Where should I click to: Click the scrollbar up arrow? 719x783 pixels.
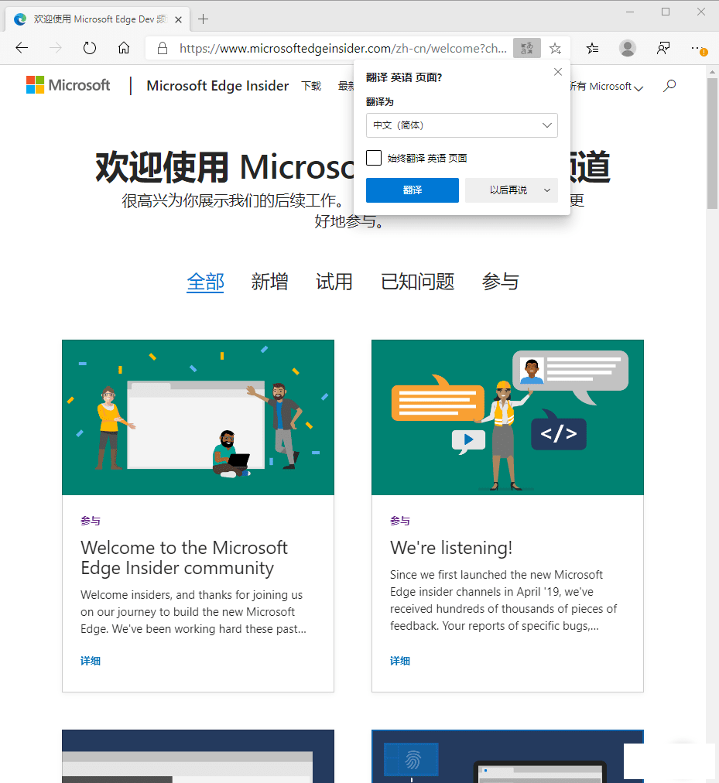(x=712, y=72)
